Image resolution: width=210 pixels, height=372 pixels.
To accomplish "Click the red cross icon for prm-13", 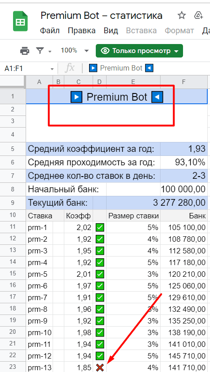I will pos(100,367).
